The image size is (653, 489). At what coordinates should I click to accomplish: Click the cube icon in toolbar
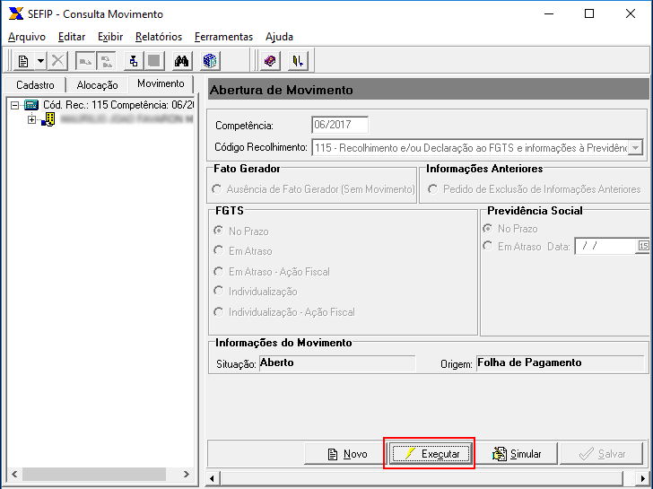click(x=210, y=61)
